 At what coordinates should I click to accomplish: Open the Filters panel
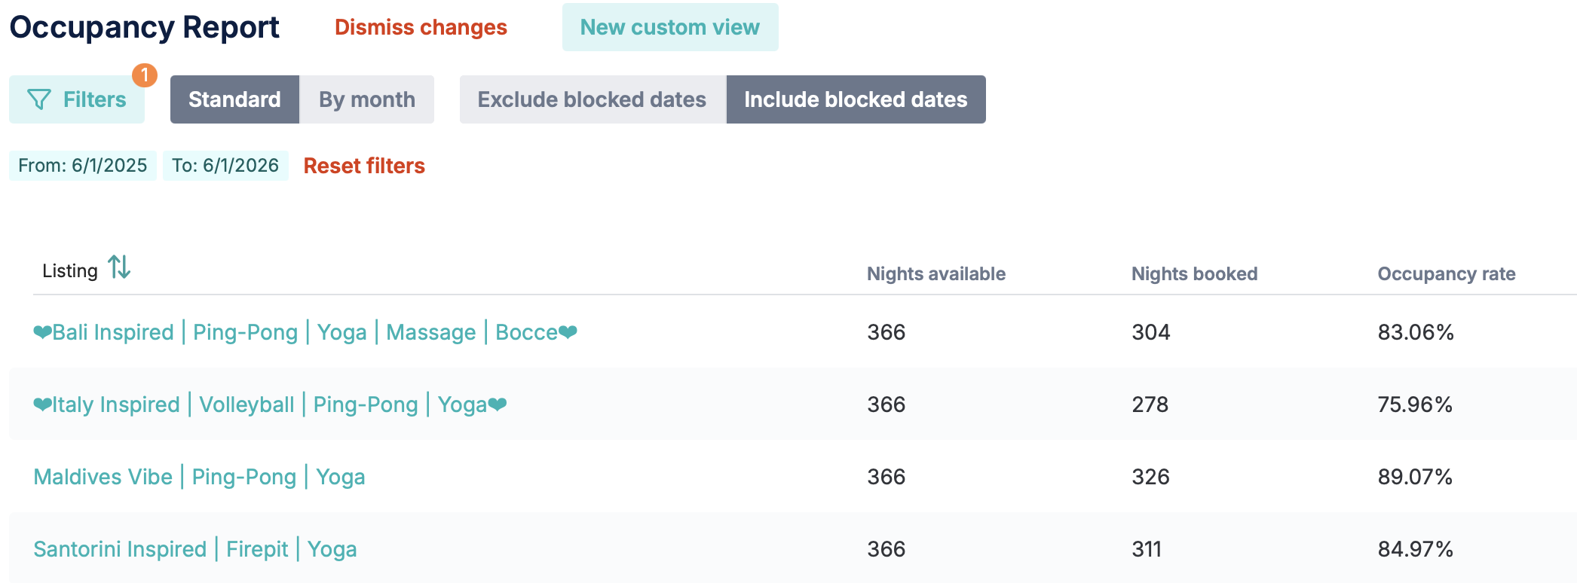[77, 99]
